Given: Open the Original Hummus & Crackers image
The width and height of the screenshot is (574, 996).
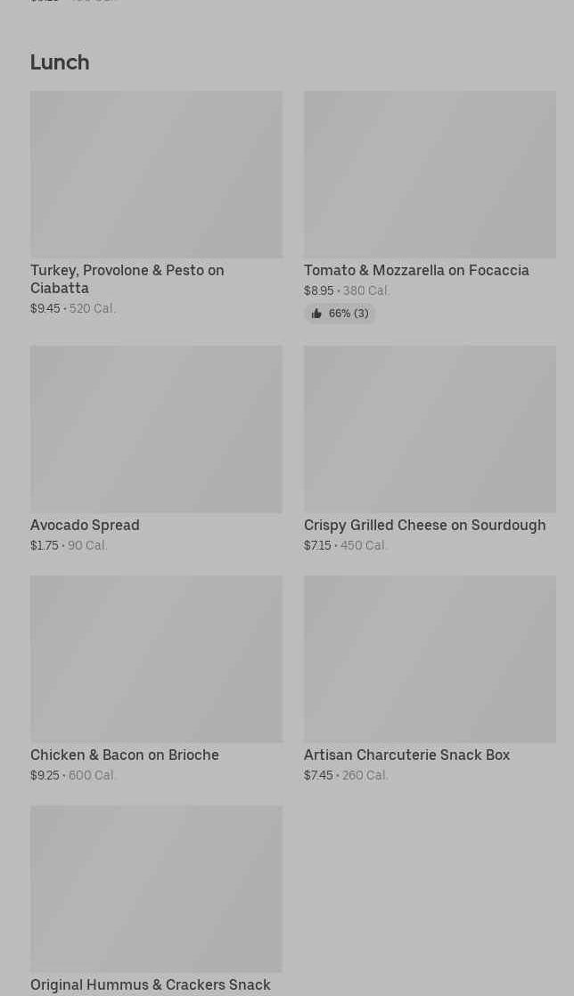Looking at the screenshot, I should [x=156, y=889].
